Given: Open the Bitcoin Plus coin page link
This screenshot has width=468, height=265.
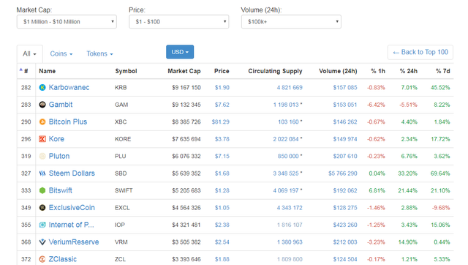Looking at the screenshot, I should (68, 122).
